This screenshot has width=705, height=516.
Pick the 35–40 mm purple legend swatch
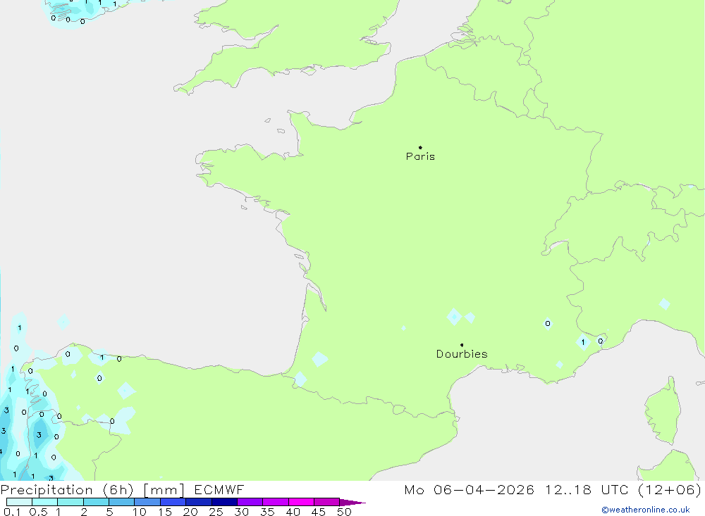click(276, 502)
